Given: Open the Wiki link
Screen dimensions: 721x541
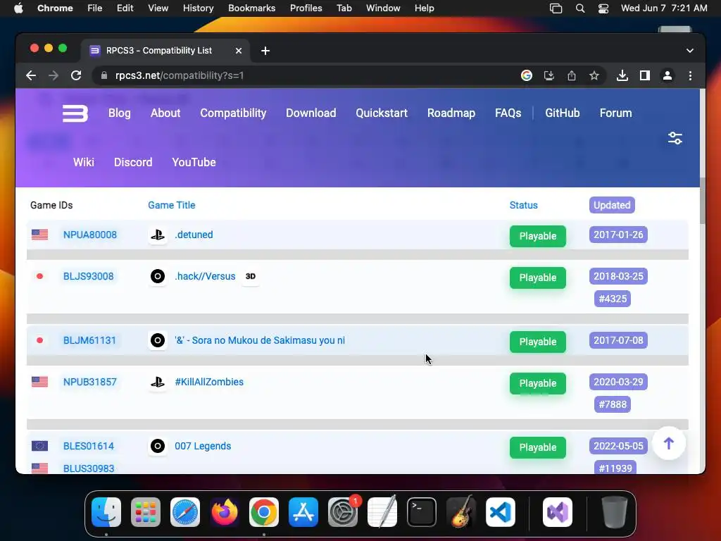Looking at the screenshot, I should tap(84, 163).
